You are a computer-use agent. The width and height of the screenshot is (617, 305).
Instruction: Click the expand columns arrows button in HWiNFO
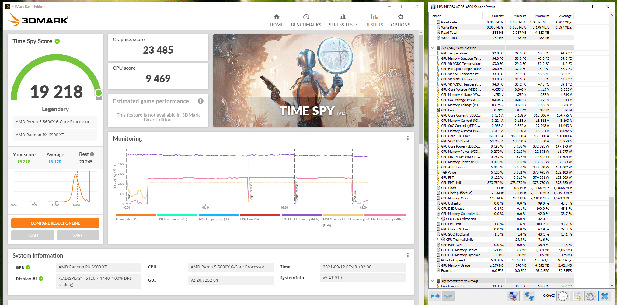(x=435, y=296)
